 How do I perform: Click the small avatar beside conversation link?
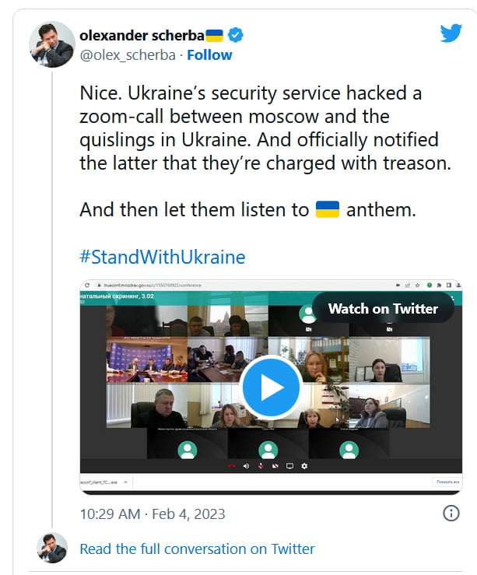click(52, 548)
